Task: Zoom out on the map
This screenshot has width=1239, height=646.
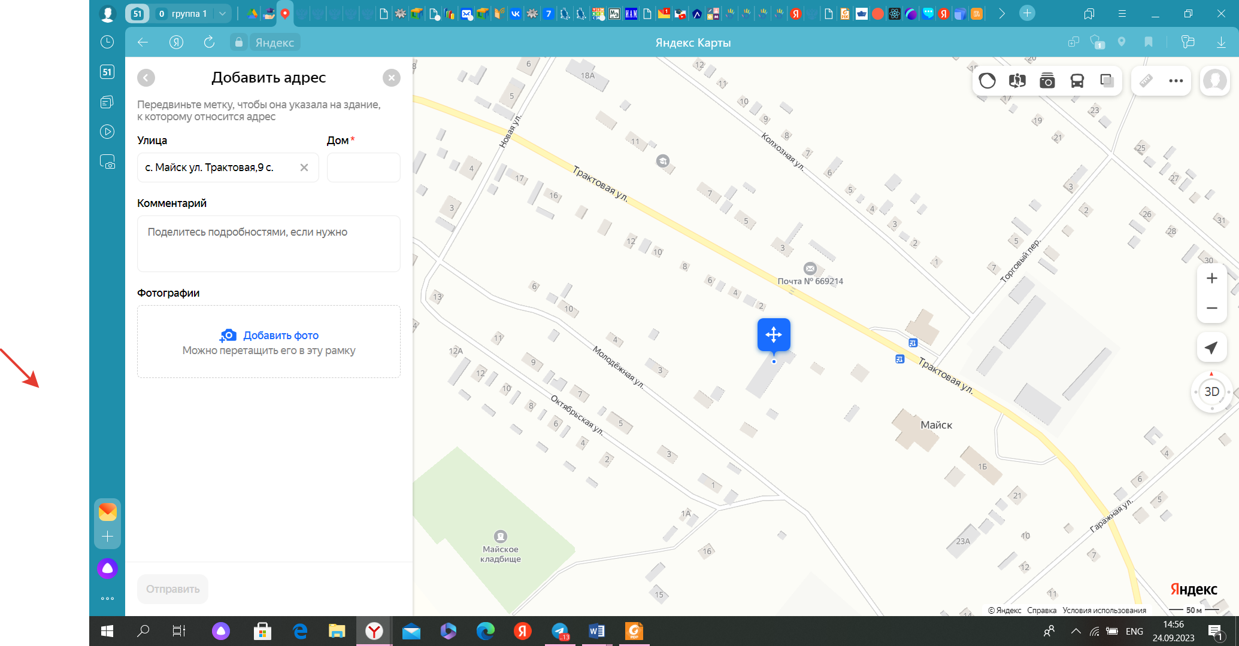Action: [x=1212, y=308]
